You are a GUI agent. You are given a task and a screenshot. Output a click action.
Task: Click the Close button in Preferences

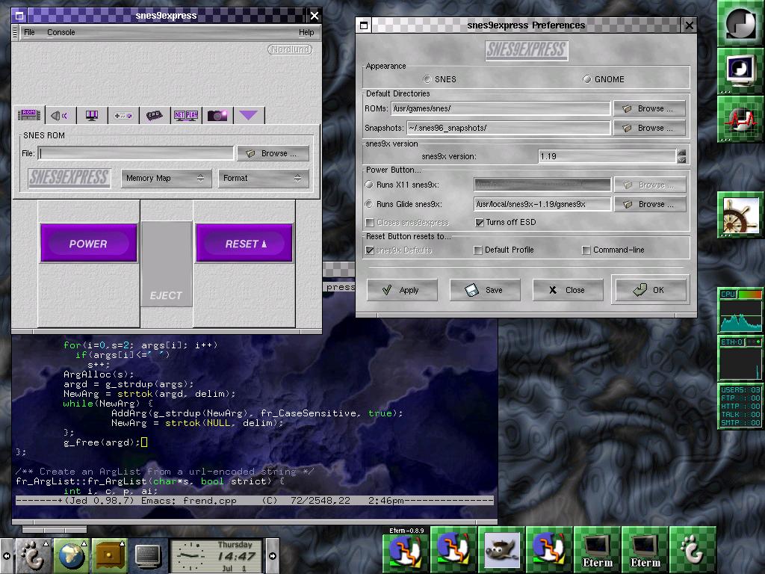pos(568,290)
